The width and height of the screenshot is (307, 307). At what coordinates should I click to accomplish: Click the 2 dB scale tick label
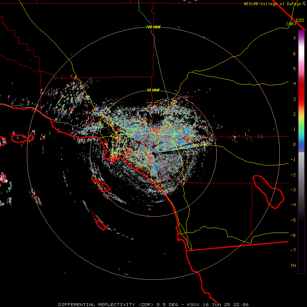tap(294, 114)
